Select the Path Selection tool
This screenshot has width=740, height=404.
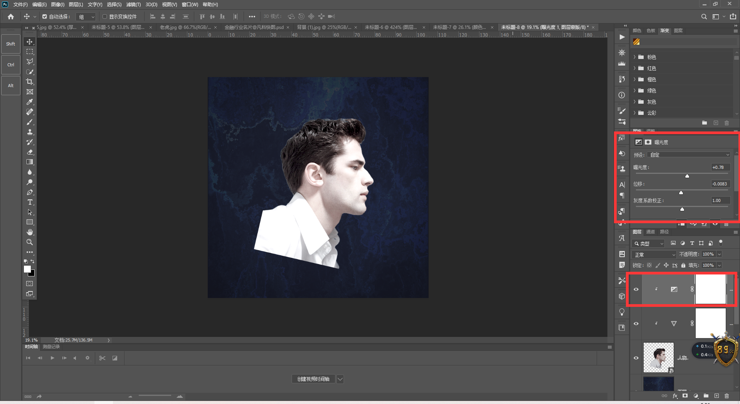30,212
